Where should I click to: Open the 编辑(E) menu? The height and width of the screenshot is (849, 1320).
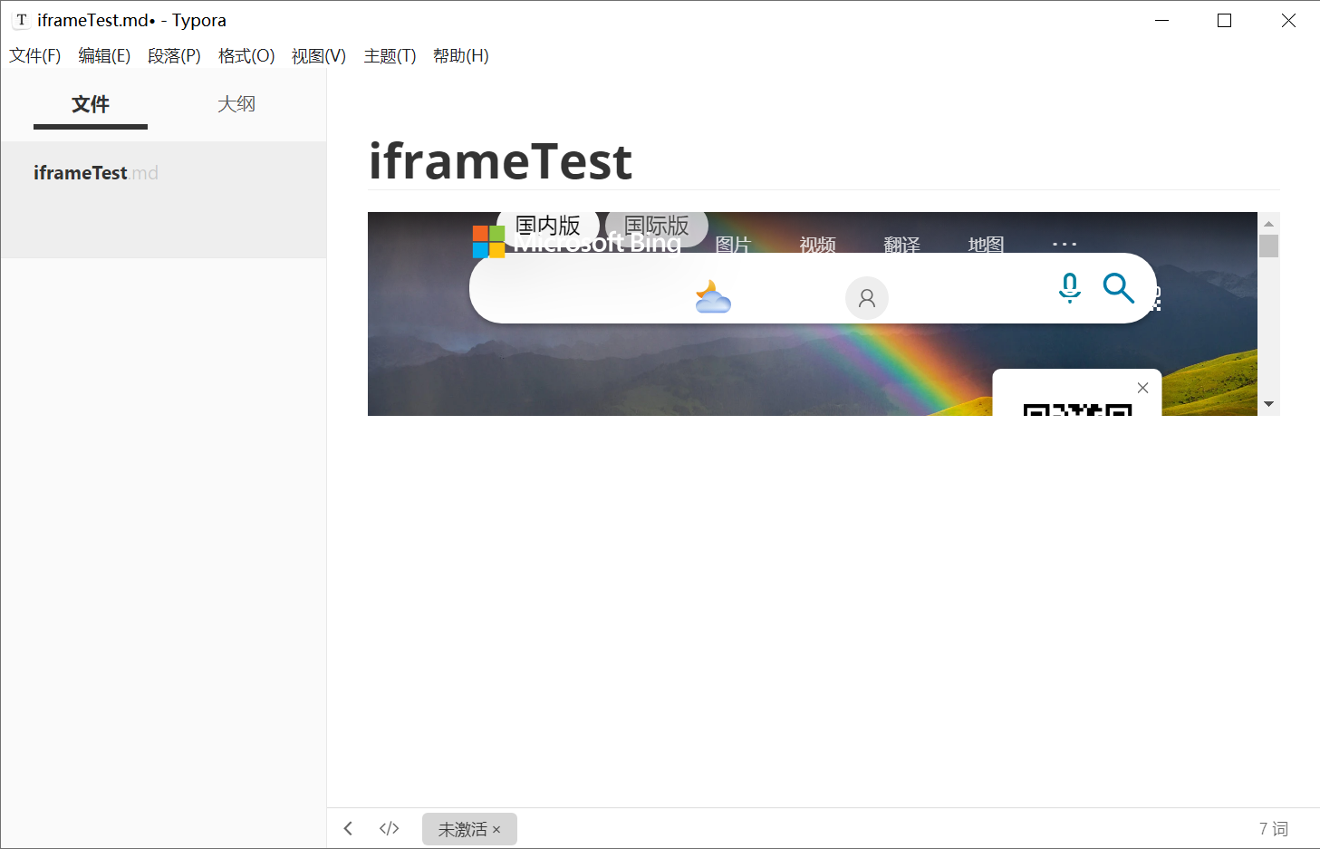point(104,56)
